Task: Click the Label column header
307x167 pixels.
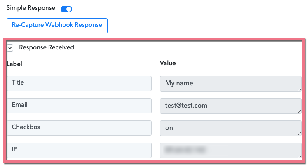Action: (14, 64)
